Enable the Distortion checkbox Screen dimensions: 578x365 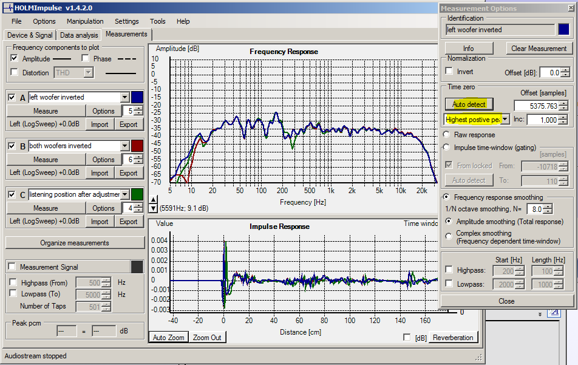tap(14, 72)
